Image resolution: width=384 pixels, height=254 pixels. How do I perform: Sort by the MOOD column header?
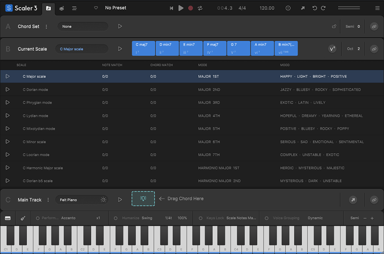285,65
